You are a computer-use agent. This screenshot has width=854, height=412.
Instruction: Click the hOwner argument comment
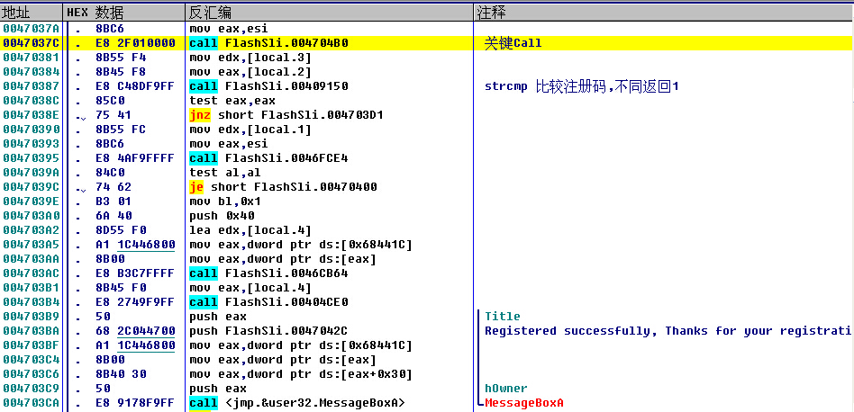click(x=505, y=389)
